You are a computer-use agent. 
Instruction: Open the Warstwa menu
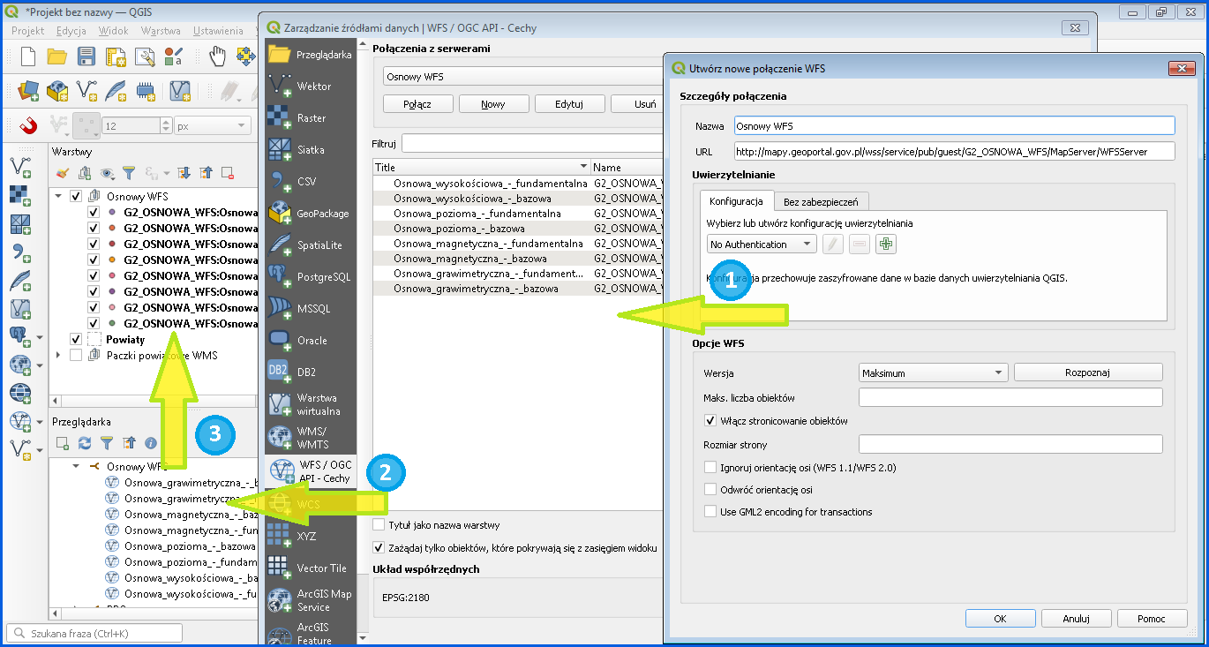tap(161, 30)
